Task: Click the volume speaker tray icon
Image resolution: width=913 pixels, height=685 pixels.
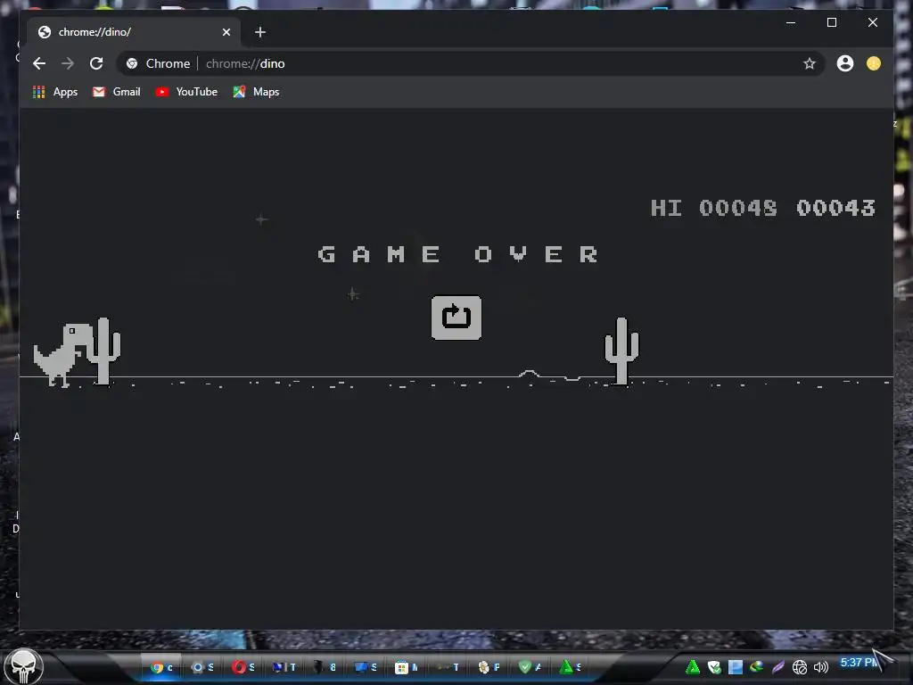Action: click(x=821, y=667)
